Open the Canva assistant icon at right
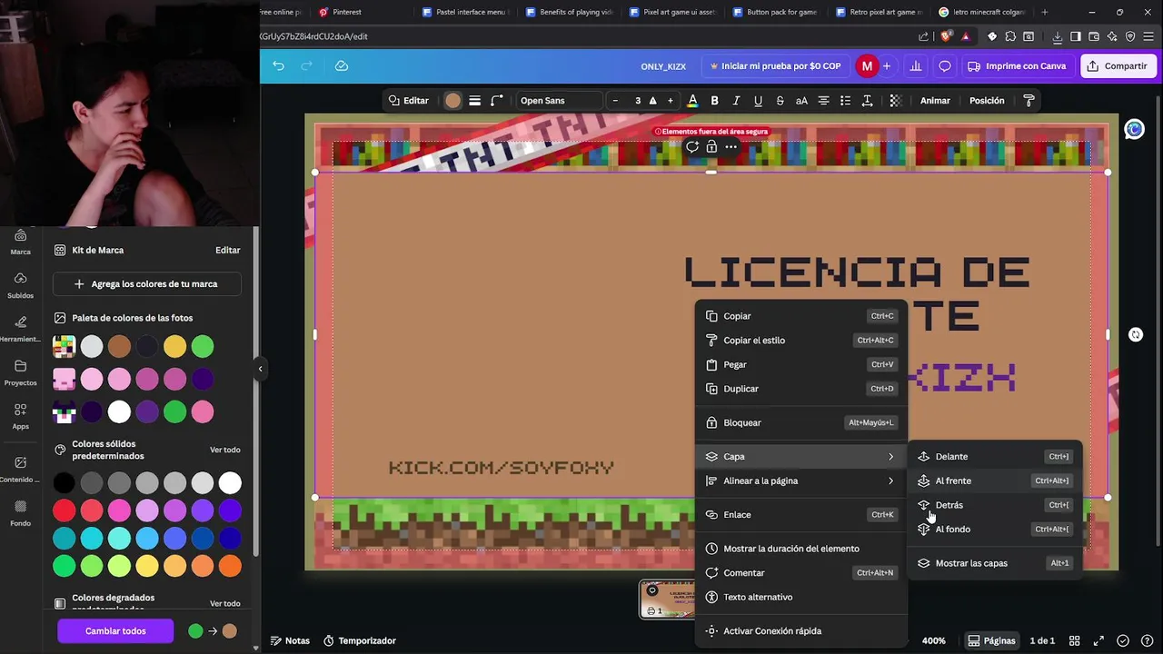This screenshot has height=654, width=1163. tap(1134, 130)
